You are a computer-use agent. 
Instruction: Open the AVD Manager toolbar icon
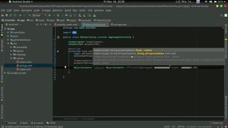[80, 15]
